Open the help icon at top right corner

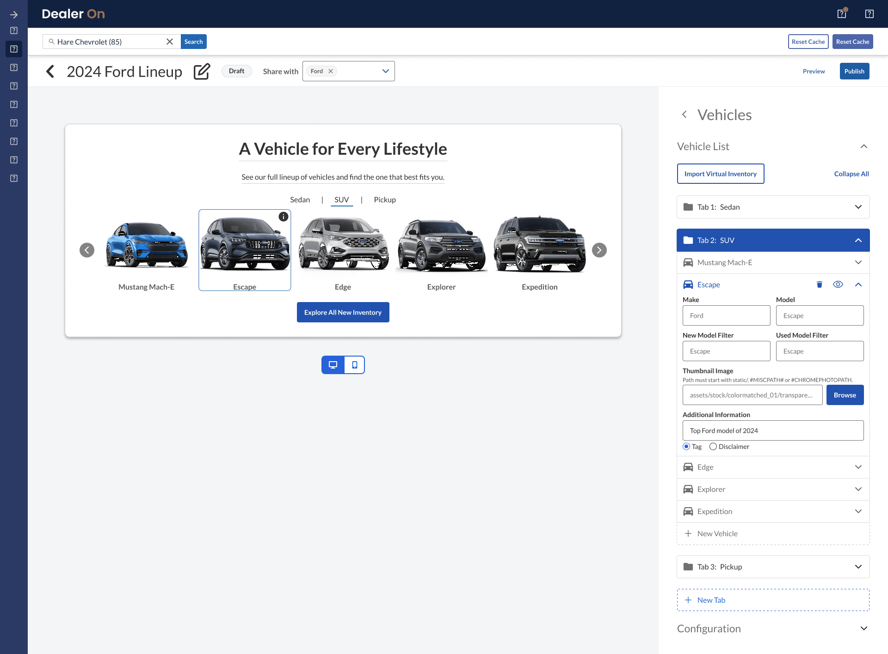pos(869,14)
